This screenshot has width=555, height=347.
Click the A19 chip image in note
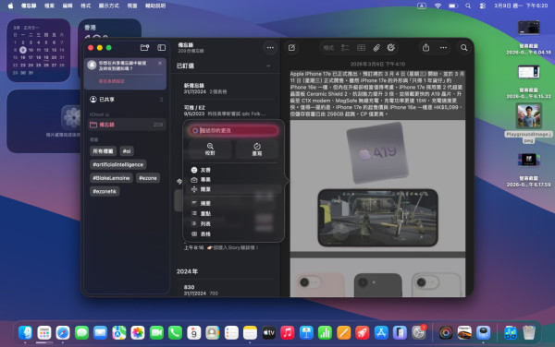[x=378, y=153]
